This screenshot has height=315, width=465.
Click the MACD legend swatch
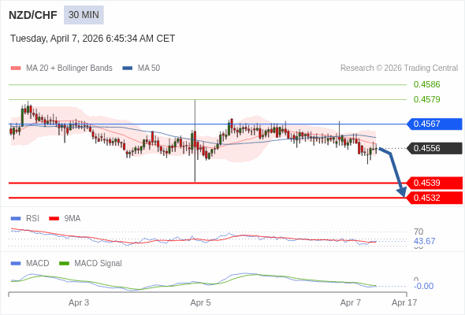click(16, 264)
